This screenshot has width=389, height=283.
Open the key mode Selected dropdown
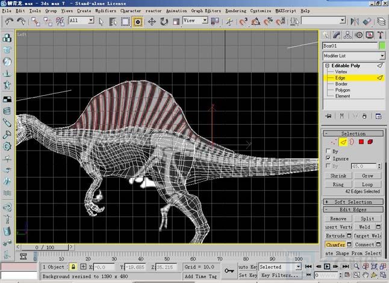point(299,267)
